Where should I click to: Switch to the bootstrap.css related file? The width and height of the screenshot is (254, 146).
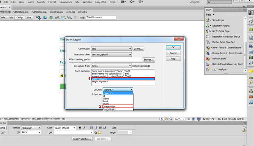pyautogui.click(x=56, y=12)
